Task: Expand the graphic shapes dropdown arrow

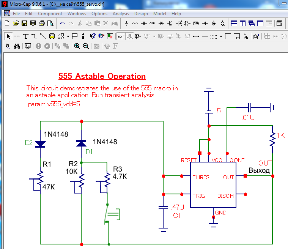Action: [x=68, y=37]
